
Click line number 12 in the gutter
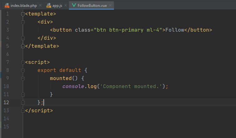6,103
